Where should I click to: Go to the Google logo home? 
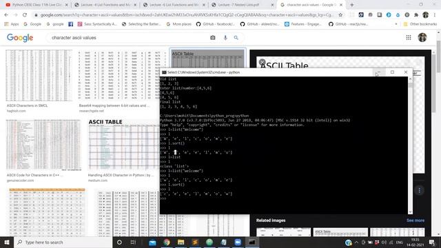point(20,37)
